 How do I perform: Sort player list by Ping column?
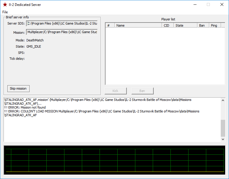tap(215, 25)
